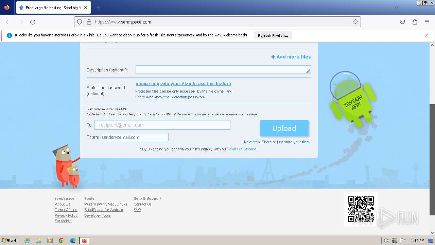Click the Upload button

click(284, 128)
